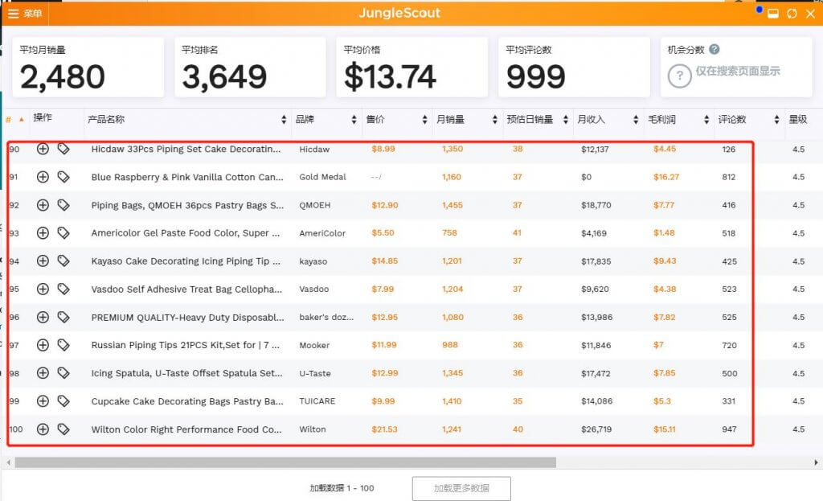Open product Americolor Gel Paste Food Color
The height and width of the screenshot is (501, 823).
click(186, 233)
